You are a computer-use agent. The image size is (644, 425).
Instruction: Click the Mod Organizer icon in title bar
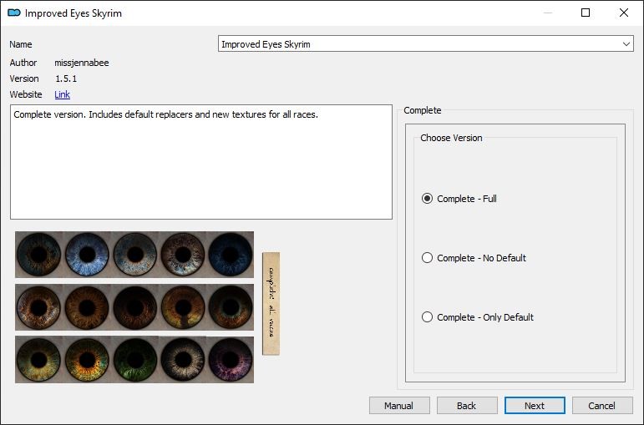[14, 13]
